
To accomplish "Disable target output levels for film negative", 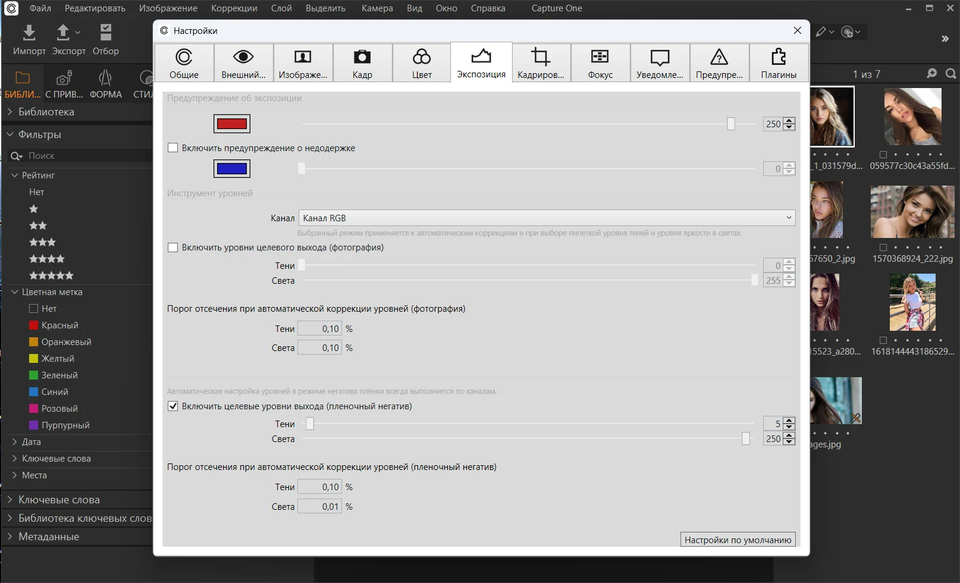I will point(173,406).
